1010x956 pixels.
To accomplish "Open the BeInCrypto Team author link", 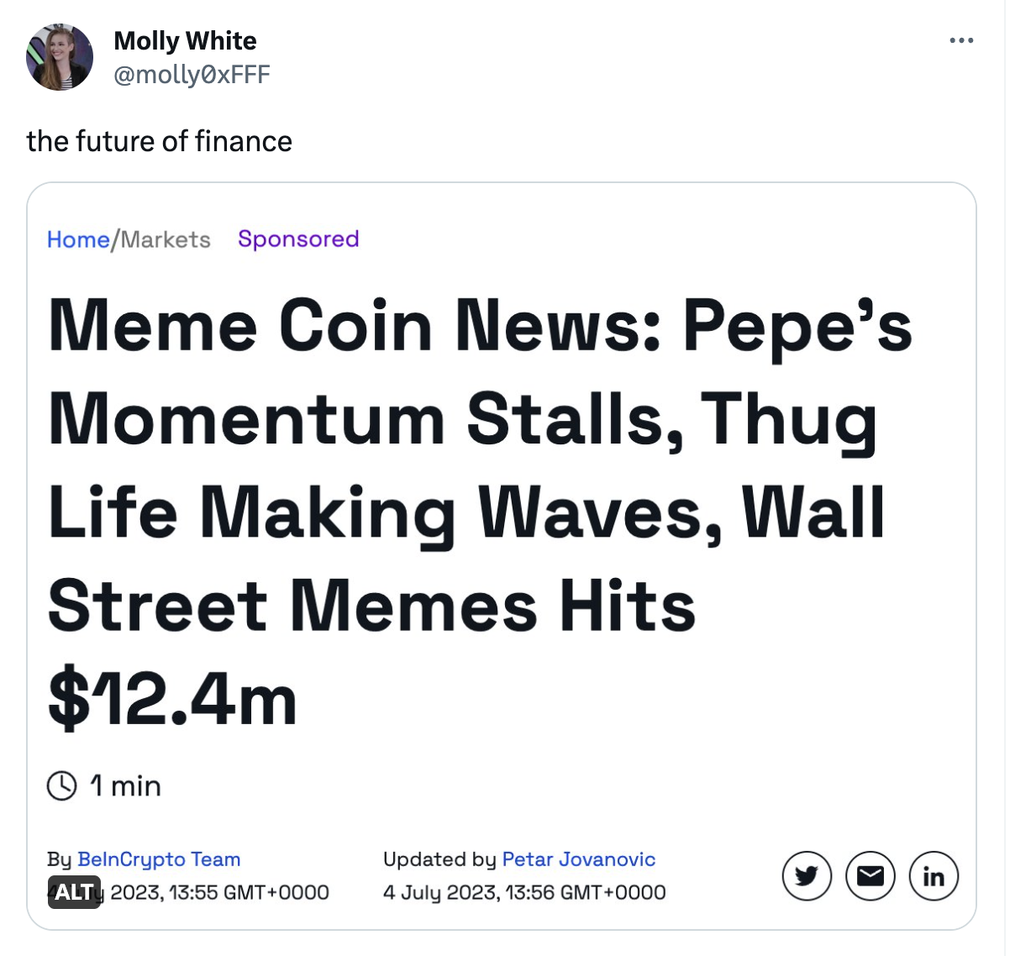I will click(x=159, y=859).
